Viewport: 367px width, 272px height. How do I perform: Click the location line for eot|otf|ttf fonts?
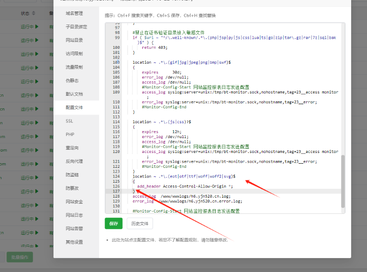(x=184, y=176)
